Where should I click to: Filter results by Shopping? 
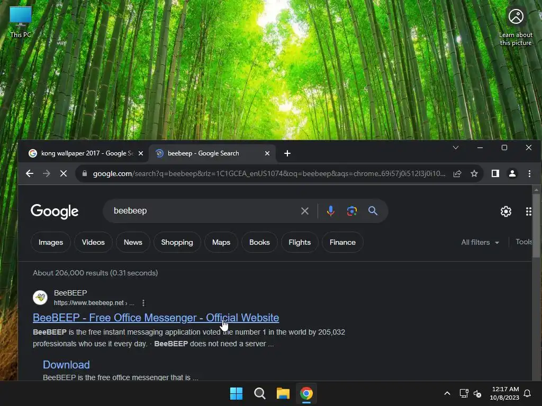click(177, 242)
